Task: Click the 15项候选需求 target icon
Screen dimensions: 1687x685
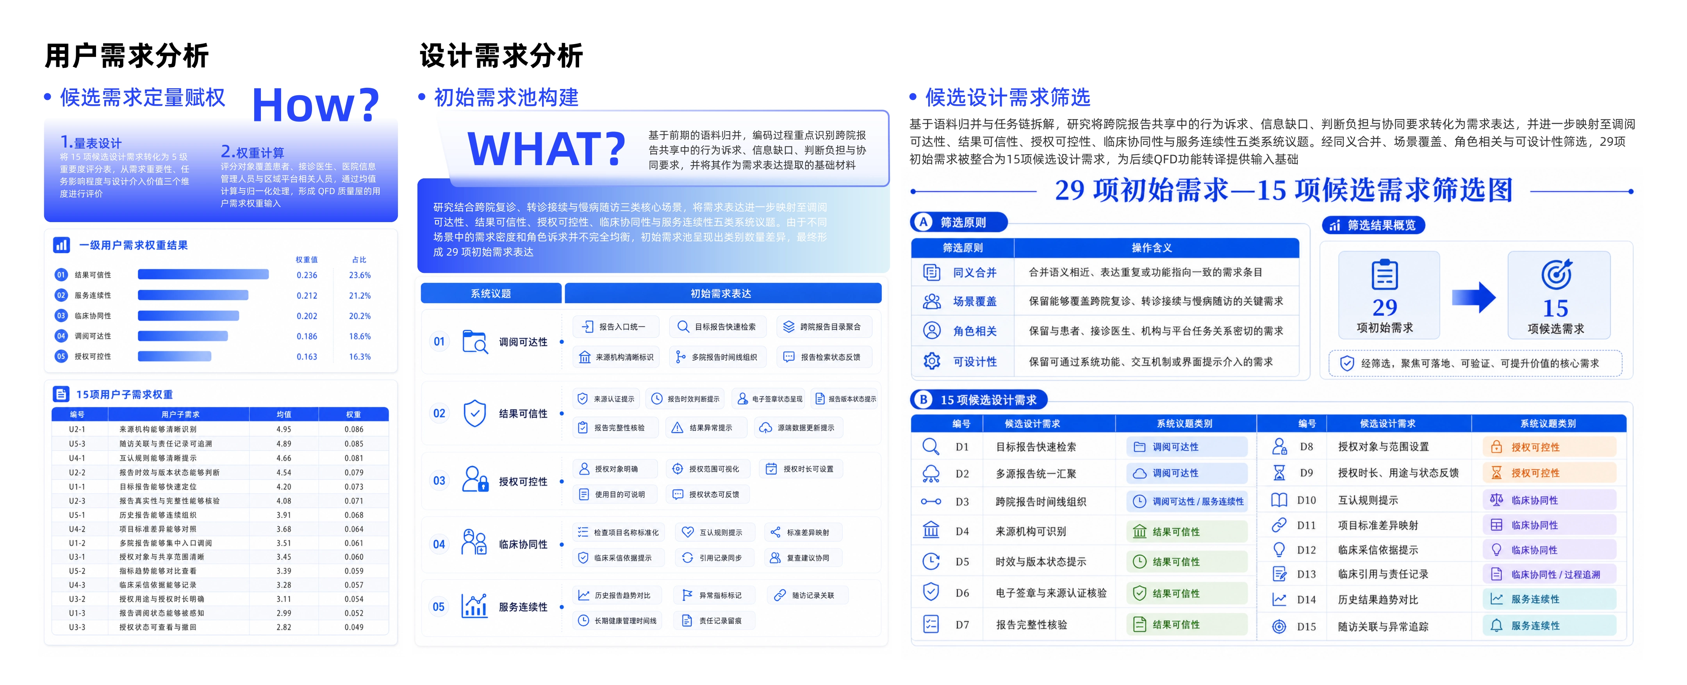Action: (1556, 274)
